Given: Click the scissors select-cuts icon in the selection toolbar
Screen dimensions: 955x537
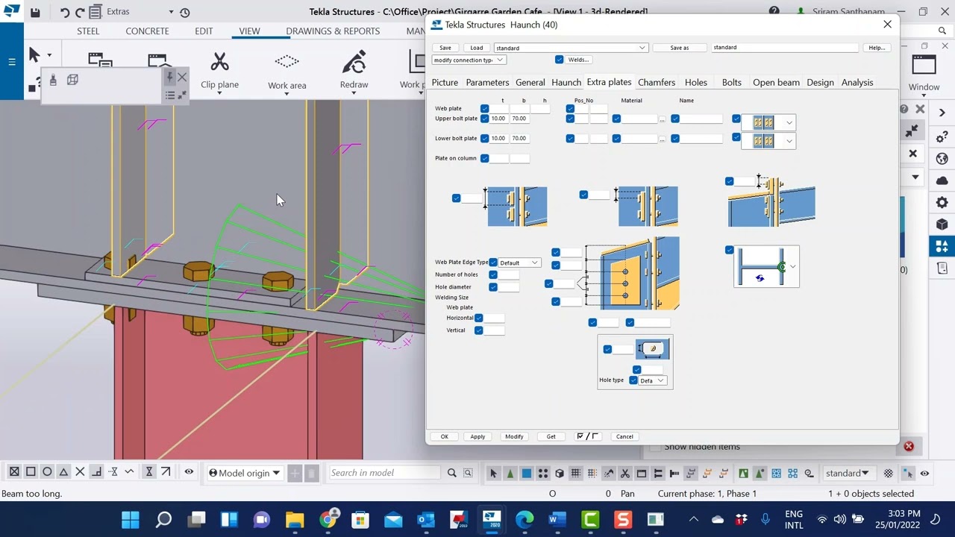Looking at the screenshot, I should coord(625,473).
